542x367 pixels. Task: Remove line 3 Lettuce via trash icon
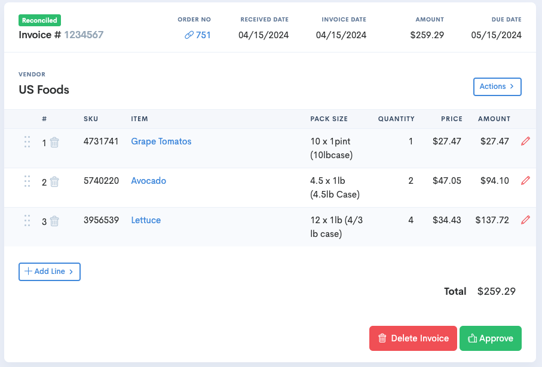pyautogui.click(x=54, y=221)
